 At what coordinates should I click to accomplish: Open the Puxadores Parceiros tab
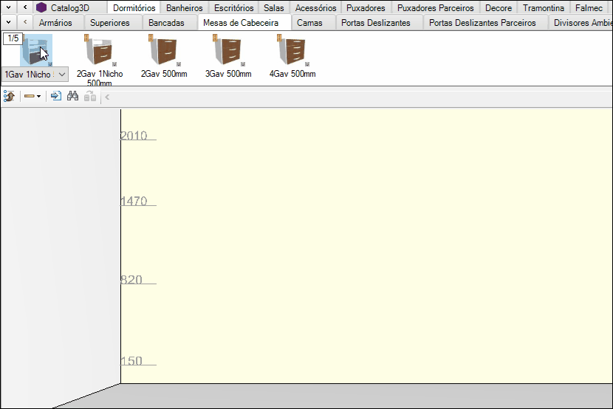436,8
